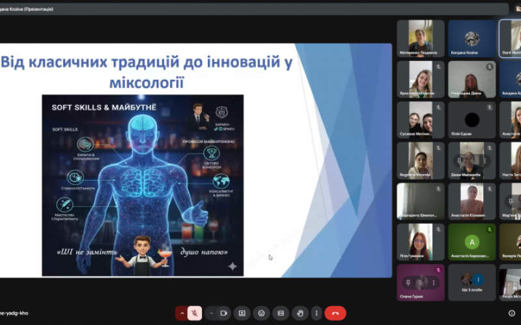Open the tile showing 3 more people
The height and width of the screenshot is (325, 521).
click(x=472, y=282)
